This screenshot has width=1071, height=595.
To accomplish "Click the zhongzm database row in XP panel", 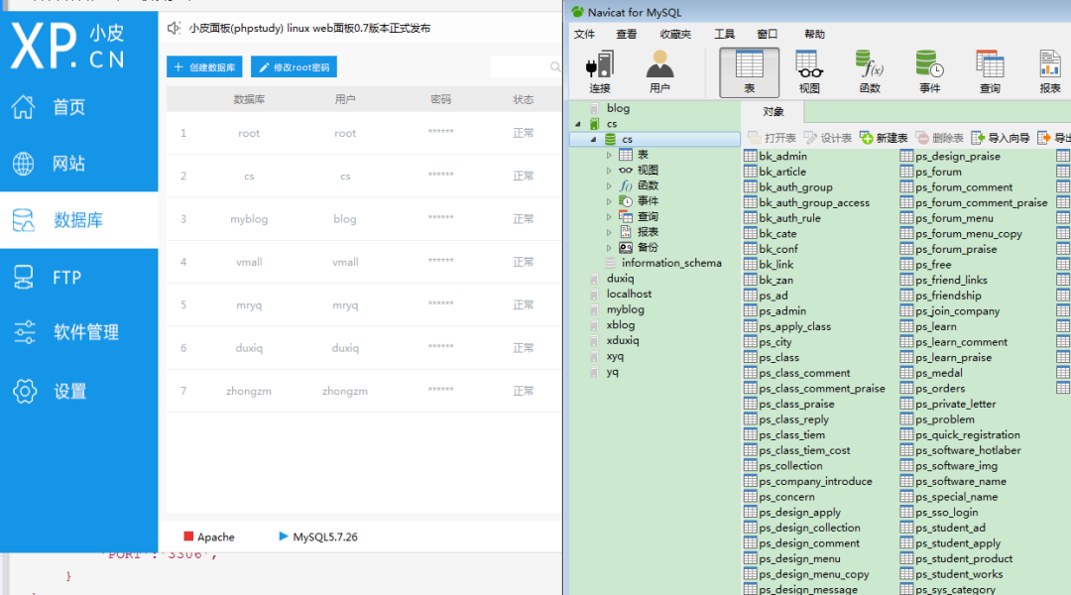I will tap(364, 391).
